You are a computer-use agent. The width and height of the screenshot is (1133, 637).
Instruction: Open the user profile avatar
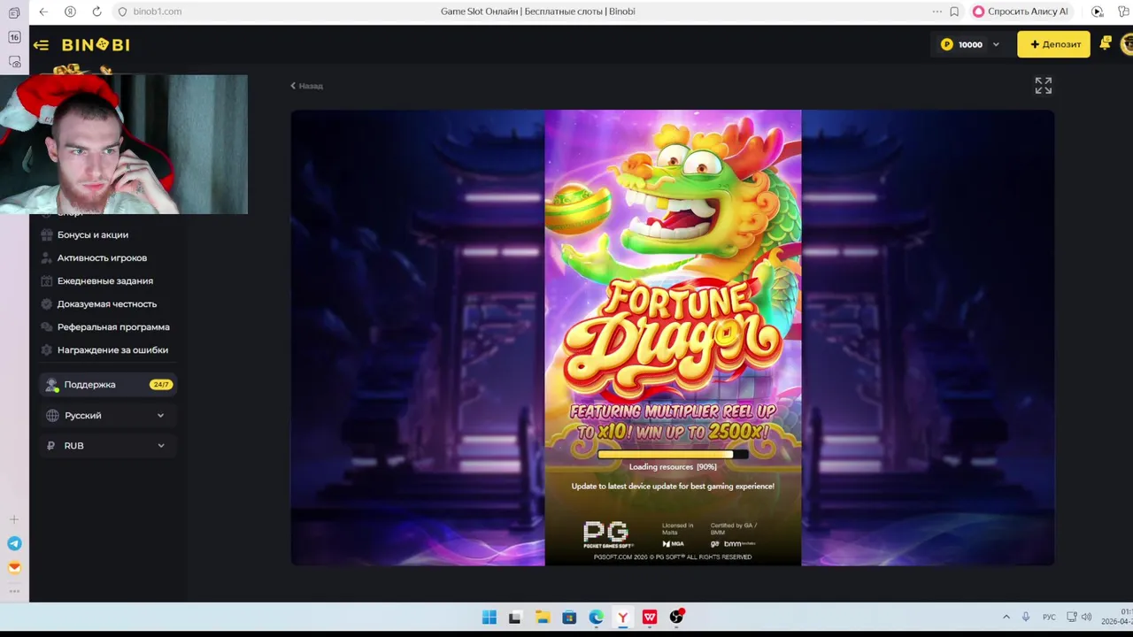coord(1127,43)
